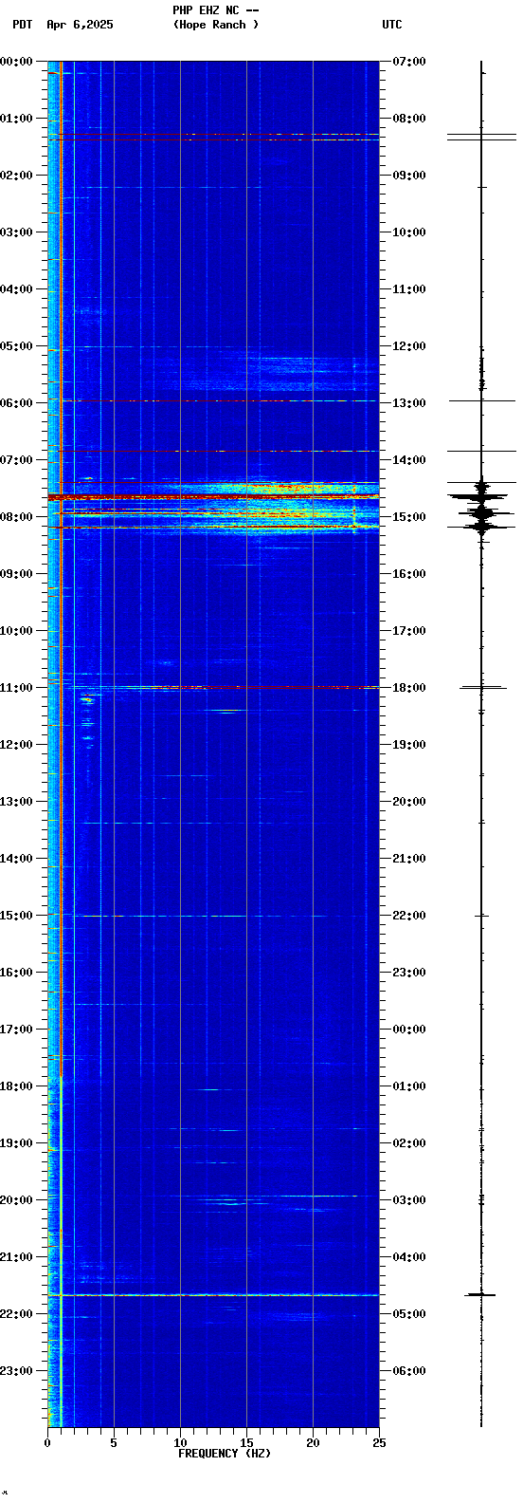Click the '18:00' label on PDT axis
The width and height of the screenshot is (523, 1503).
[x=16, y=1086]
